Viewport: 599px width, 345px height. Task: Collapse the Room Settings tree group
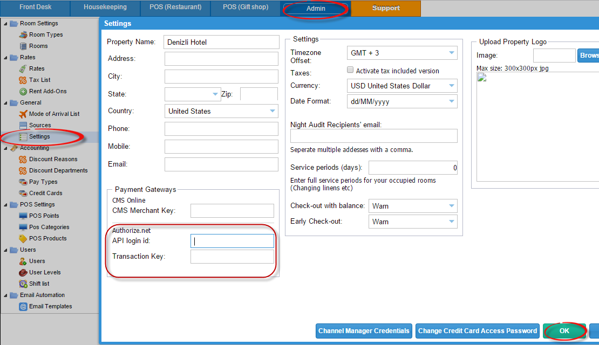click(5, 23)
